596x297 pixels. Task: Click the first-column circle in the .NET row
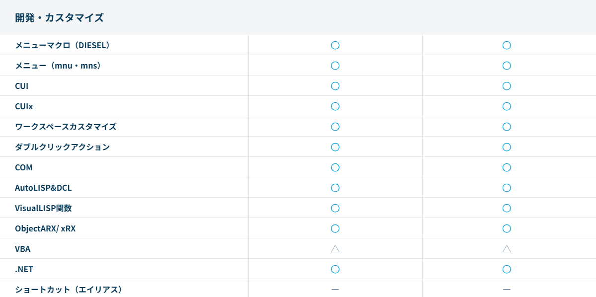coord(335,269)
